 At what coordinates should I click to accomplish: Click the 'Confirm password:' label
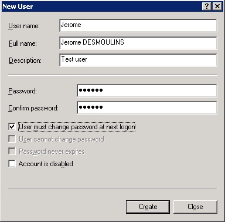pyautogui.click(x=33, y=108)
